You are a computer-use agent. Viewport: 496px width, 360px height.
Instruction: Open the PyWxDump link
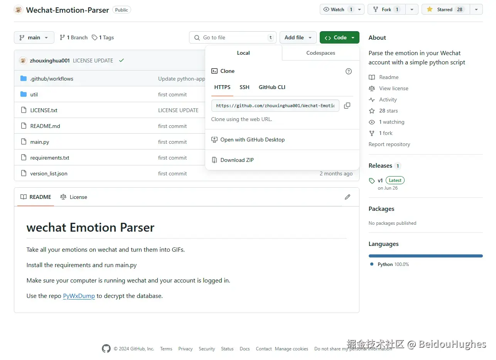point(79,296)
